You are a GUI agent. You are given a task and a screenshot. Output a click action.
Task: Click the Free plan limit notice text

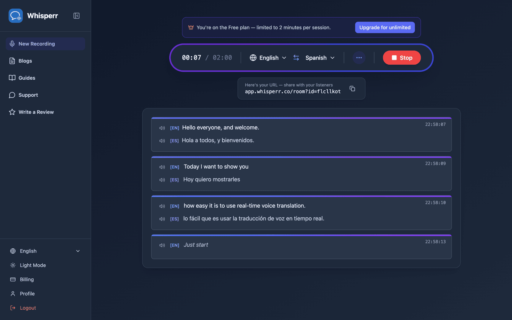point(264,28)
